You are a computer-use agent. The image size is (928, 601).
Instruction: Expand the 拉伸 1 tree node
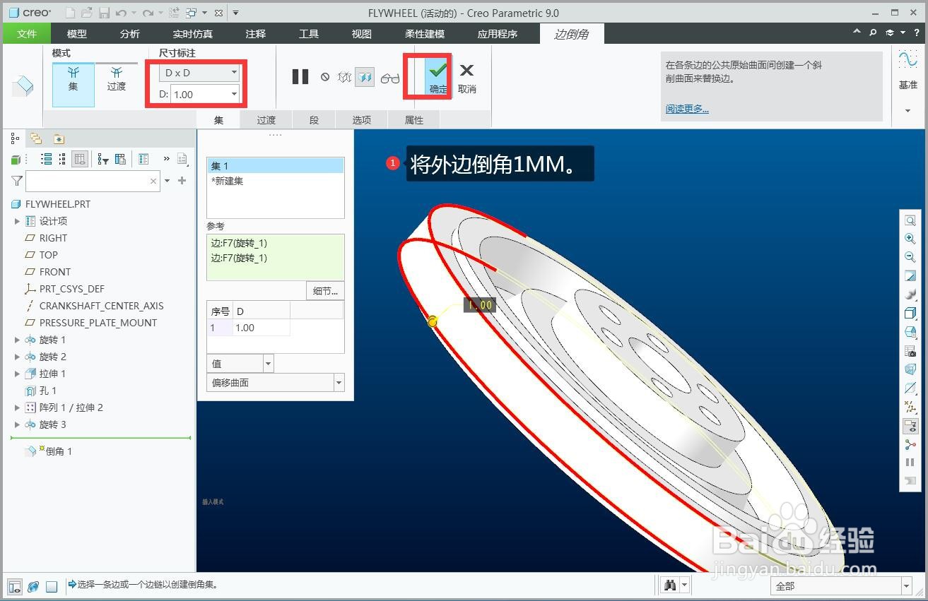coord(18,374)
